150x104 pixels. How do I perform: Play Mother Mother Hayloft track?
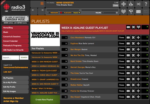pyautogui.click(x=145, y=85)
